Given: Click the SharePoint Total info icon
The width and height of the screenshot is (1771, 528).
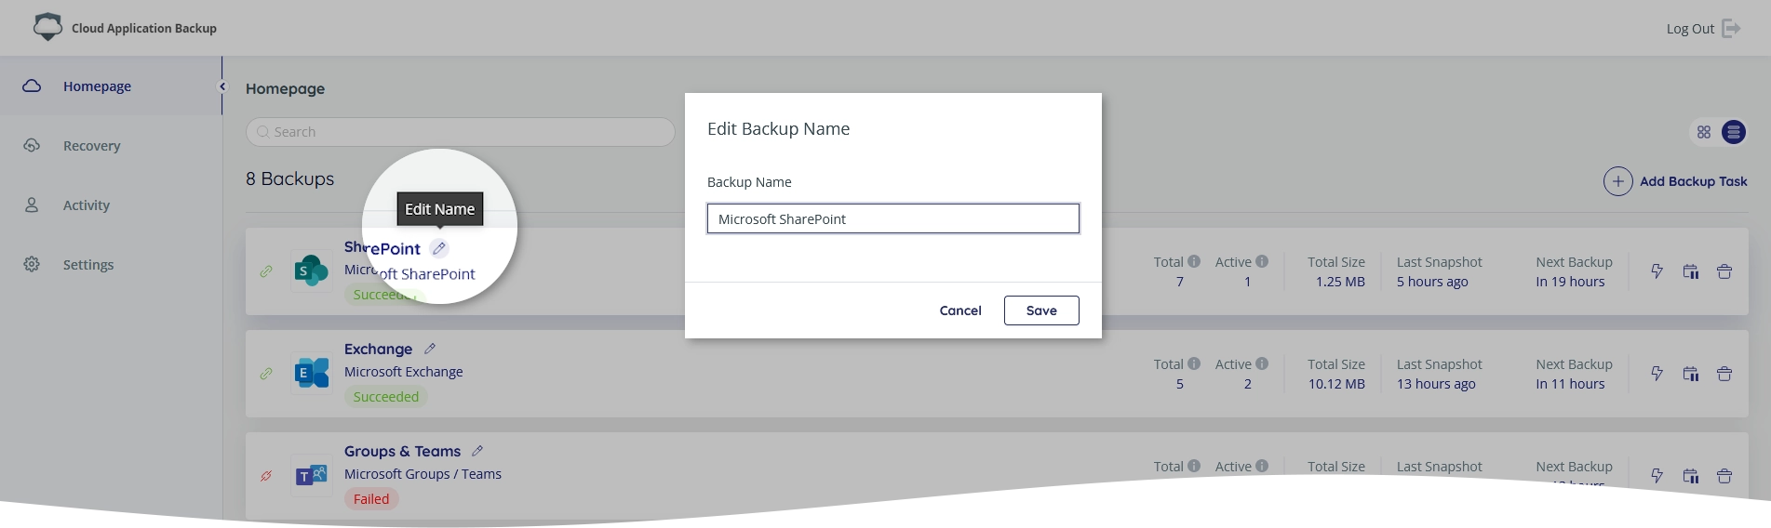Looking at the screenshot, I should click(1194, 261).
